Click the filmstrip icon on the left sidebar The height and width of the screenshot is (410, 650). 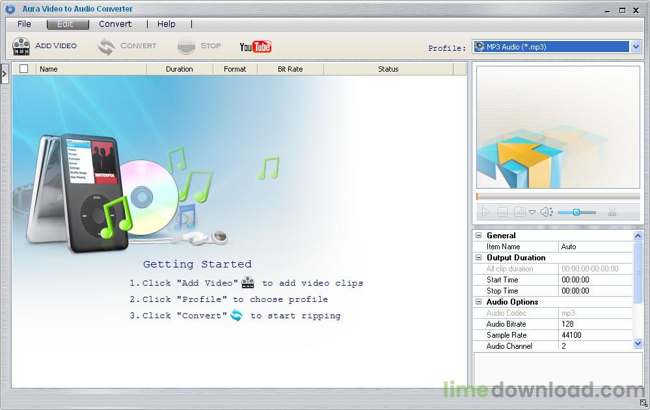[x=5, y=73]
